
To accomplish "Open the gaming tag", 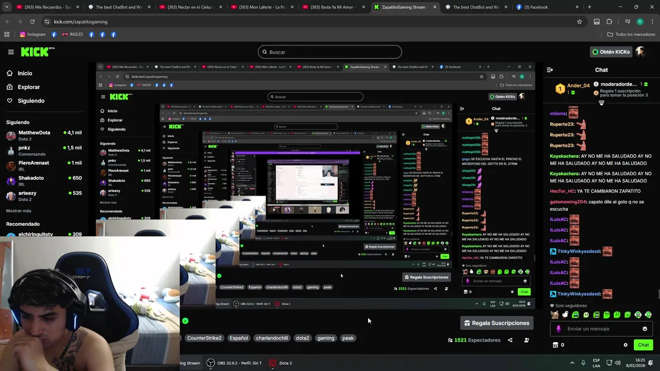I will coord(326,338).
